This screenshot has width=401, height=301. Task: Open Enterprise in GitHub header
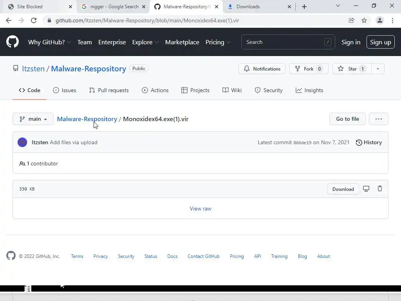[112, 42]
